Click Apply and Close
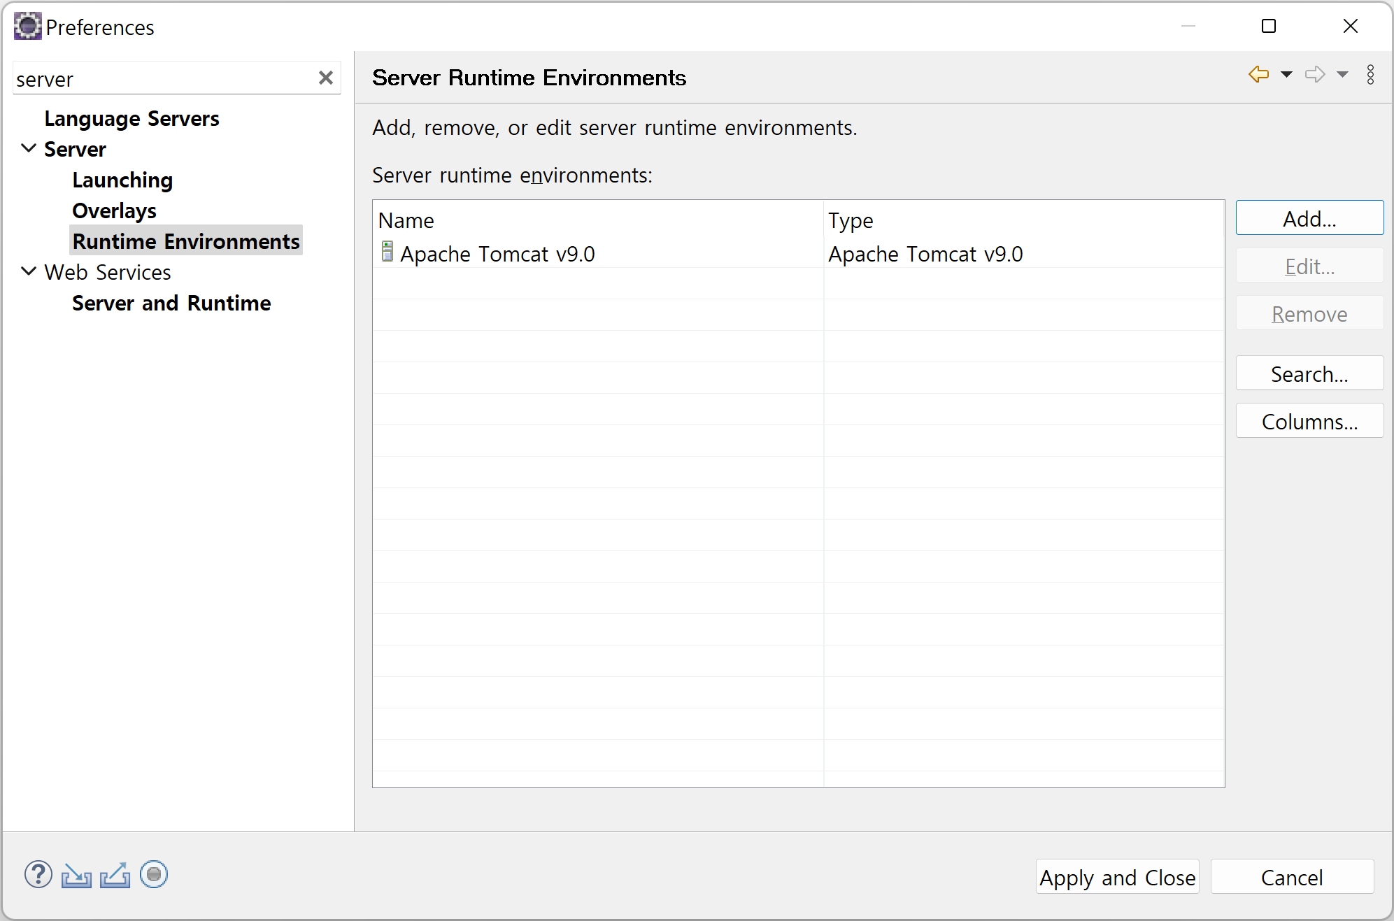The width and height of the screenshot is (1394, 921). (1117, 877)
